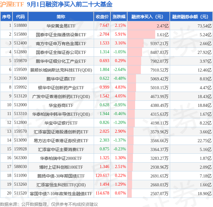
Task: Click the 融资净买入（元） column header
Action: click(148, 16)
